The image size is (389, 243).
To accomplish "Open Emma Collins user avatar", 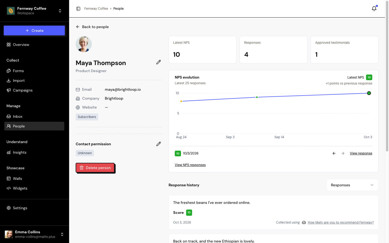I will 9,234.
